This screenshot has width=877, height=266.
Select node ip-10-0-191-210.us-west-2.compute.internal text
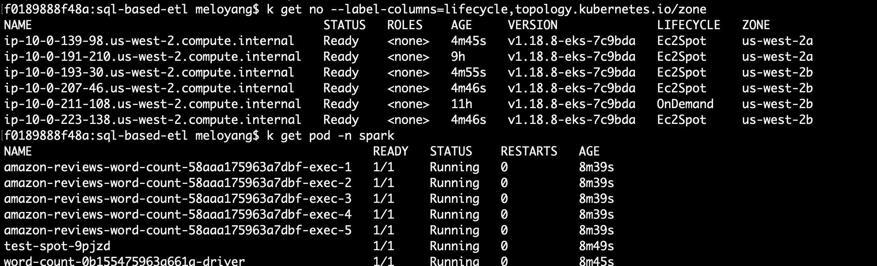click(153, 57)
